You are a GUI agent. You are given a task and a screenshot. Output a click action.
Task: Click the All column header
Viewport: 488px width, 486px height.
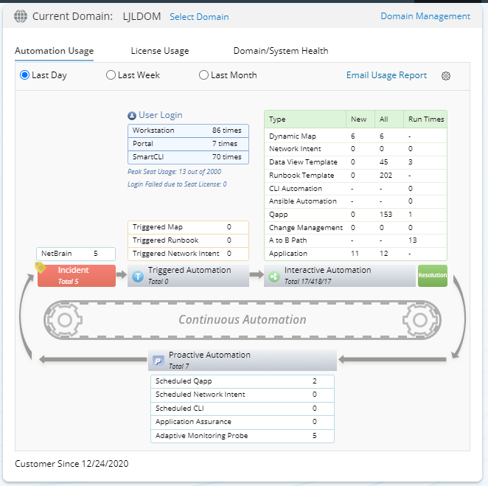(x=389, y=119)
